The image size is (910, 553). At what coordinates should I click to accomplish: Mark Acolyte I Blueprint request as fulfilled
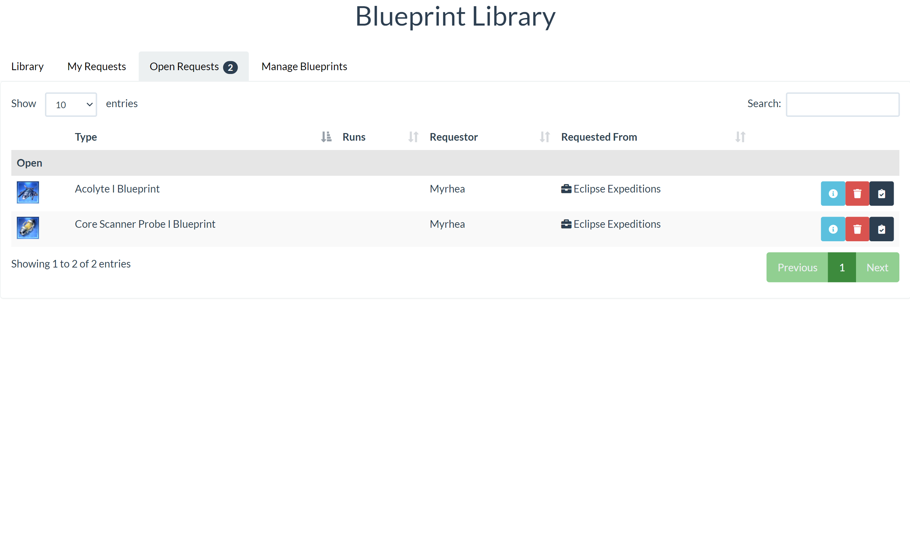tap(881, 193)
